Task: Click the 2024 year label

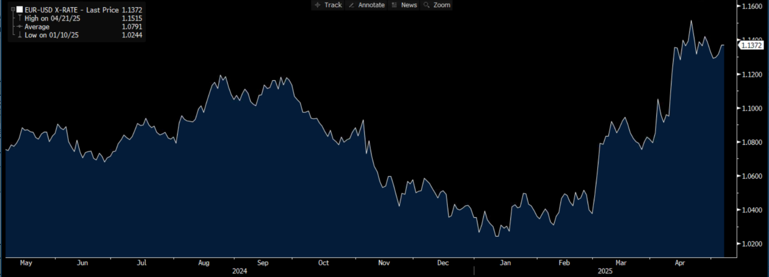Action: [x=240, y=271]
